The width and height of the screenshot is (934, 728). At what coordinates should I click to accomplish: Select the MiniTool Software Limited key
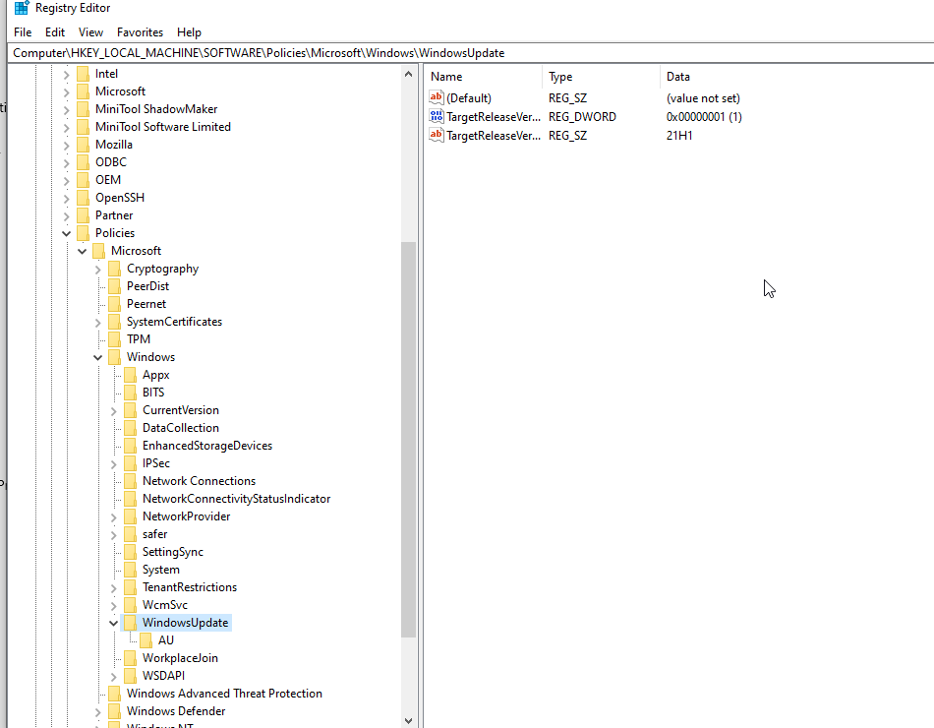(163, 127)
